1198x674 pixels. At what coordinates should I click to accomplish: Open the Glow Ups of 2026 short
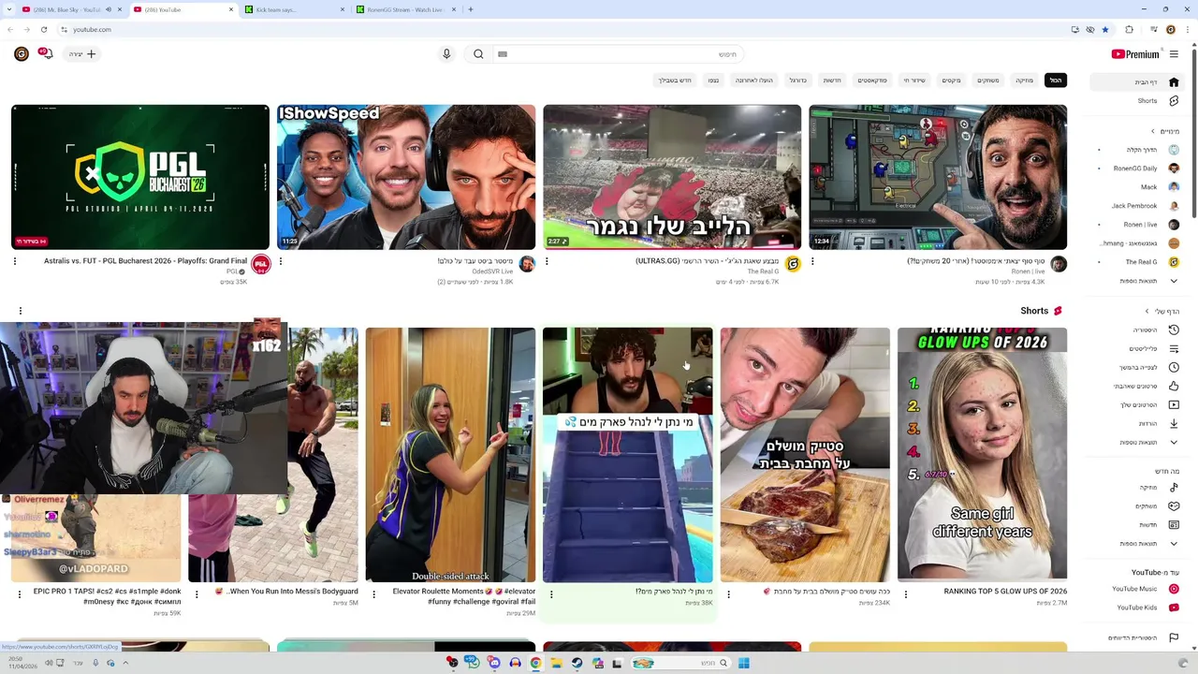pyautogui.click(x=982, y=455)
